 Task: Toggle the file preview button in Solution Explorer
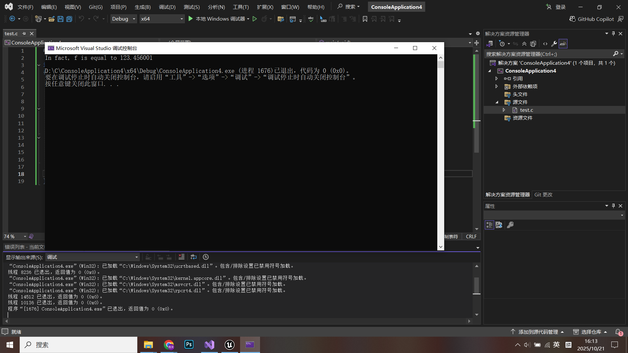point(563,44)
